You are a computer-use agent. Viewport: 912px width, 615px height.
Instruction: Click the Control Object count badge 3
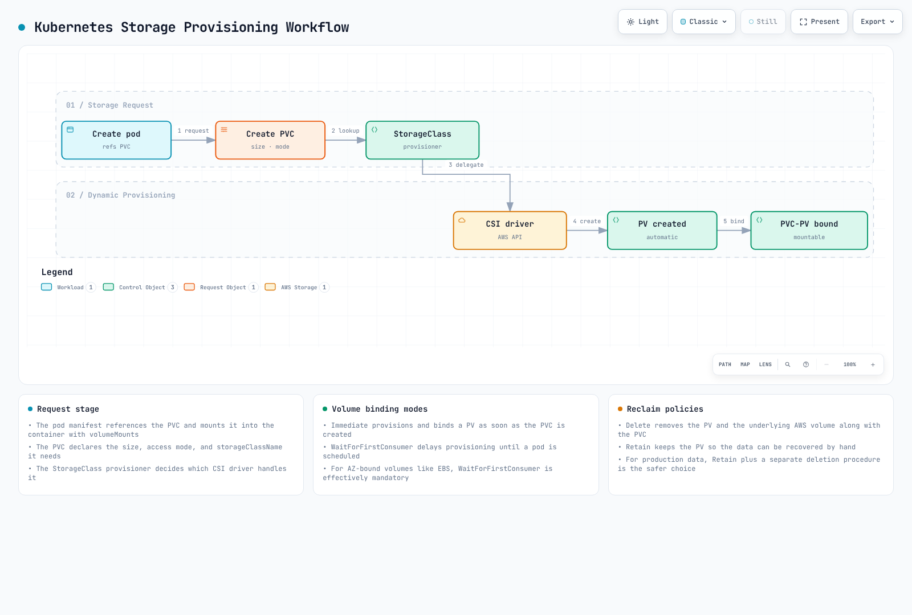[x=173, y=288]
